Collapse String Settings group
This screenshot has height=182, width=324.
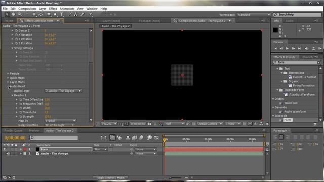point(12,48)
